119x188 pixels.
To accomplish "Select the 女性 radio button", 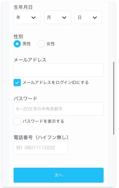I will (41, 44).
